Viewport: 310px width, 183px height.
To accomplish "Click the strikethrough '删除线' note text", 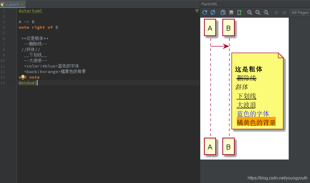I will click(x=246, y=78).
